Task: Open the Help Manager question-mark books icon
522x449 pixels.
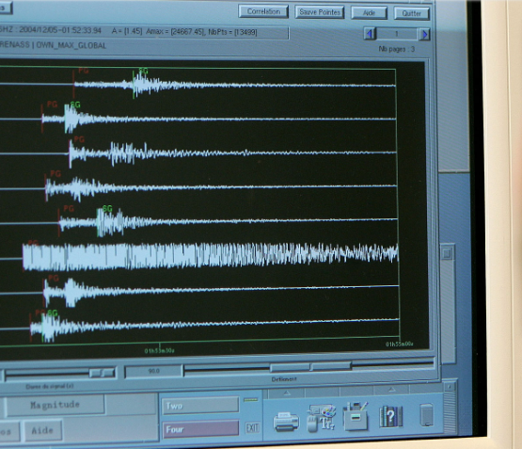Action: tap(391, 416)
